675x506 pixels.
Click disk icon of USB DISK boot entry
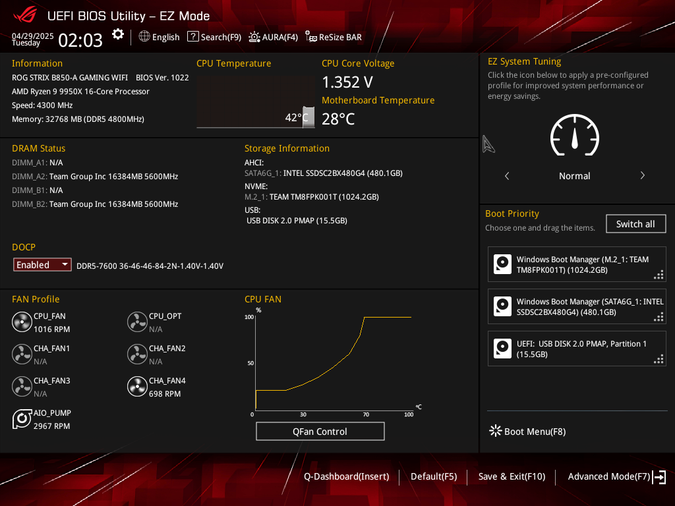(x=502, y=349)
